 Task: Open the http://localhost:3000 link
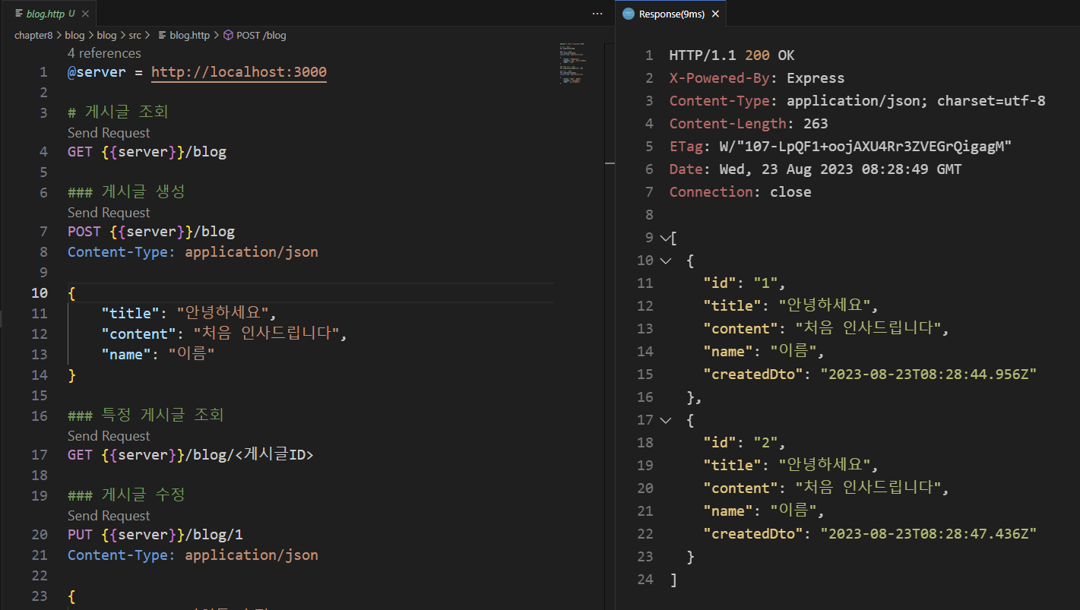pyautogui.click(x=239, y=73)
